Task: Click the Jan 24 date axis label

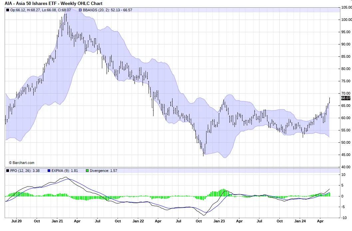Action: (x=300, y=221)
